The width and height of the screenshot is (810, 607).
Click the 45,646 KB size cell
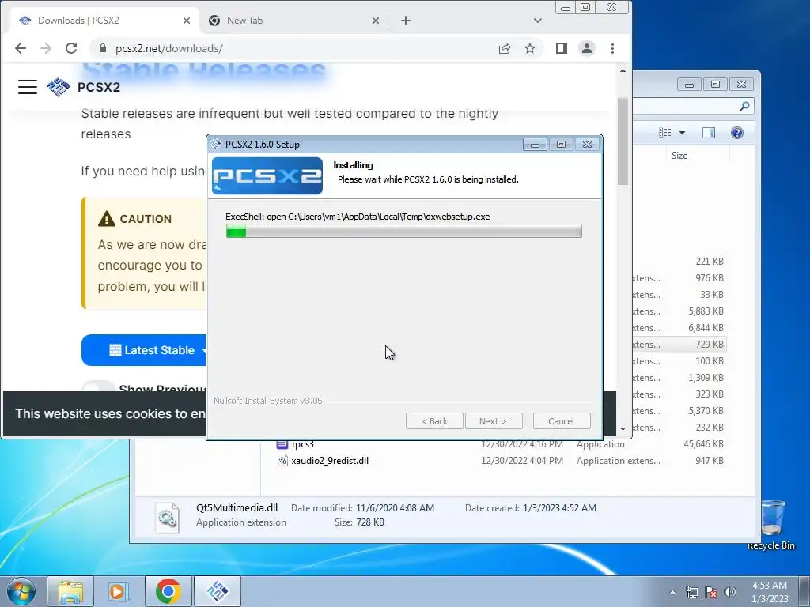click(x=703, y=444)
